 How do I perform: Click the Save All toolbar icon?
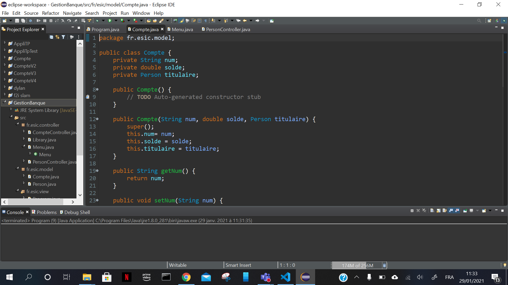pyautogui.click(x=23, y=21)
